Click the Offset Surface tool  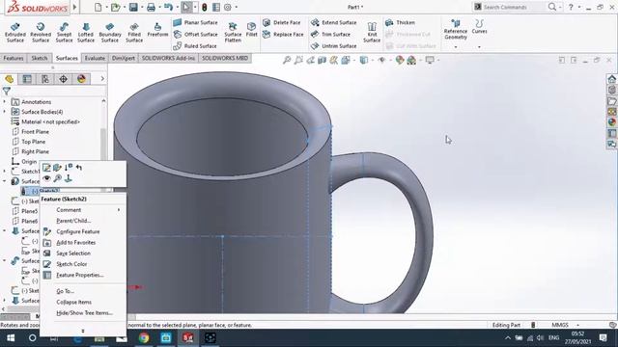click(195, 35)
